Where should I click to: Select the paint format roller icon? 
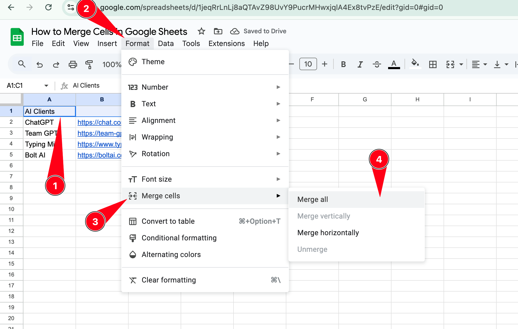pos(89,64)
